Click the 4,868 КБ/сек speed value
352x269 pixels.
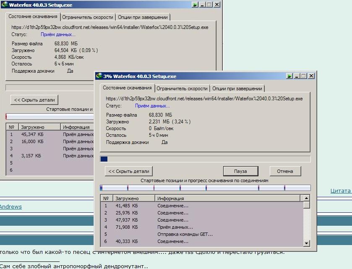pyautogui.click(x=69, y=57)
